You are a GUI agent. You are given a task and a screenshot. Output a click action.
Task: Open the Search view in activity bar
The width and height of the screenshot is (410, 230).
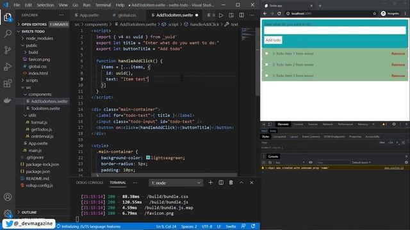(8, 33)
